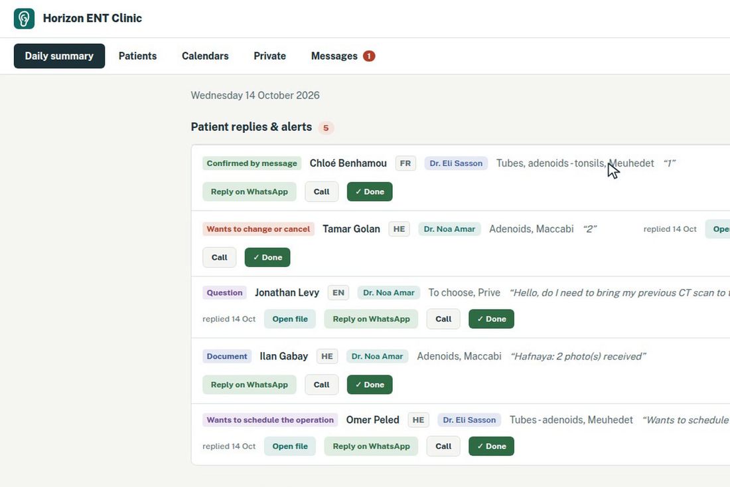
Task: Click the alerts count badge showing 5
Action: (x=326, y=128)
